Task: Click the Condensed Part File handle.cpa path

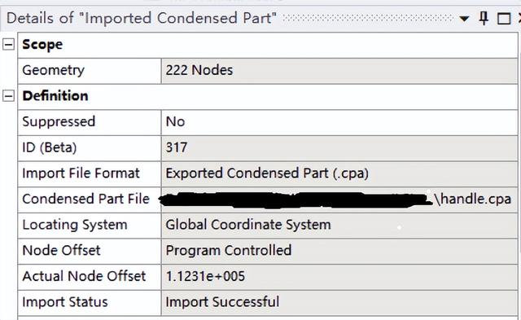Action: click(x=339, y=199)
